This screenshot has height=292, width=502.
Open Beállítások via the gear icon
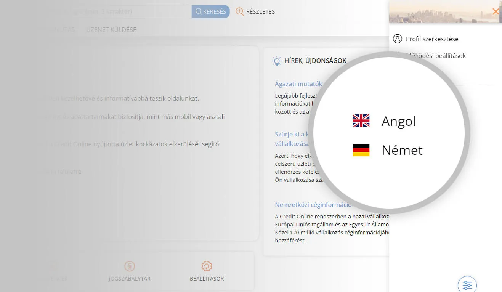[206, 266]
